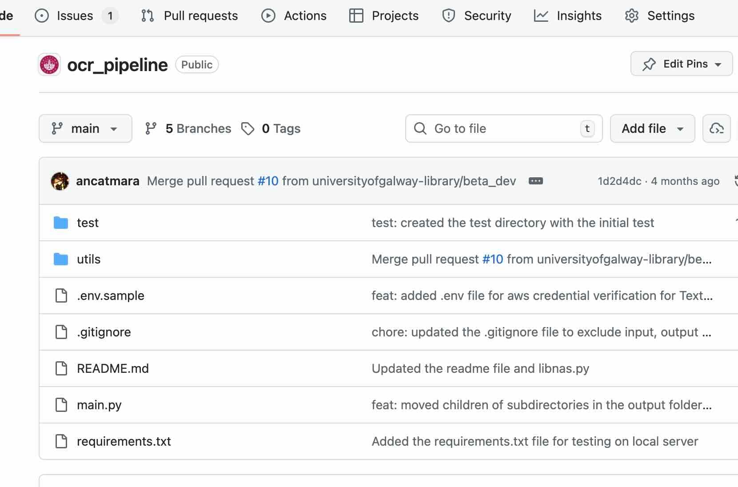This screenshot has height=487, width=738.
Task: Expand the Add file dropdown
Action: pos(652,129)
